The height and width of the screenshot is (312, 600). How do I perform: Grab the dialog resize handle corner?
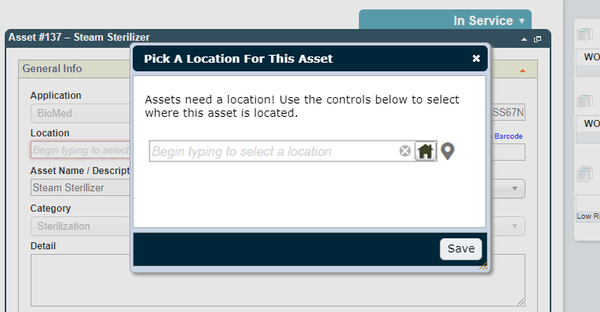pyautogui.click(x=483, y=266)
